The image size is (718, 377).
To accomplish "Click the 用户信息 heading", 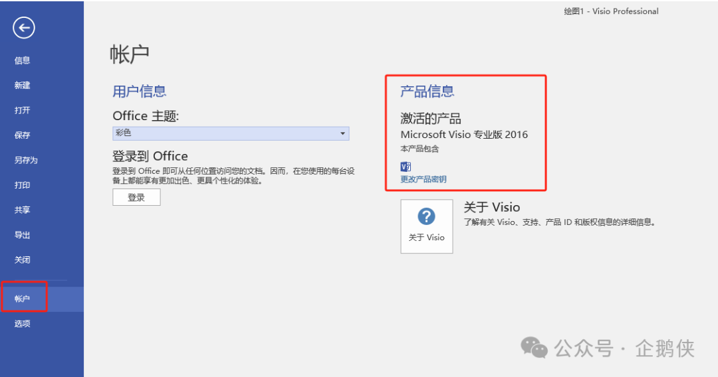I will point(139,92).
